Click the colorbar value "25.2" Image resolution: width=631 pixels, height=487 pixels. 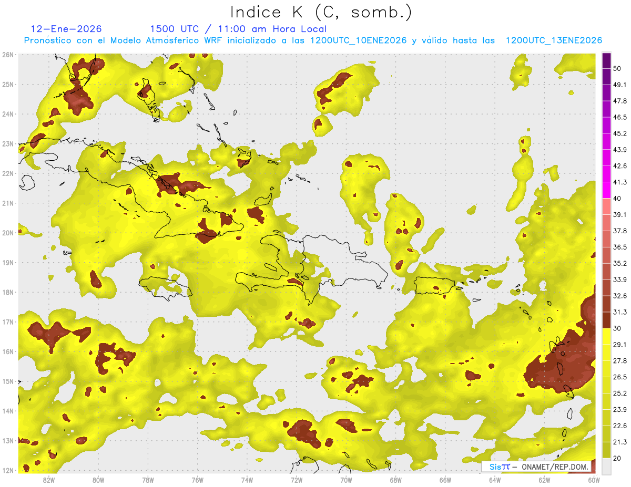[x=620, y=393]
